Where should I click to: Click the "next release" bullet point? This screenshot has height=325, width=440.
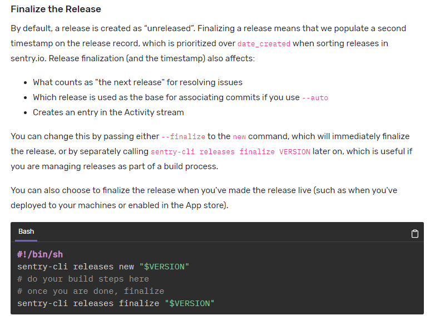click(x=137, y=82)
